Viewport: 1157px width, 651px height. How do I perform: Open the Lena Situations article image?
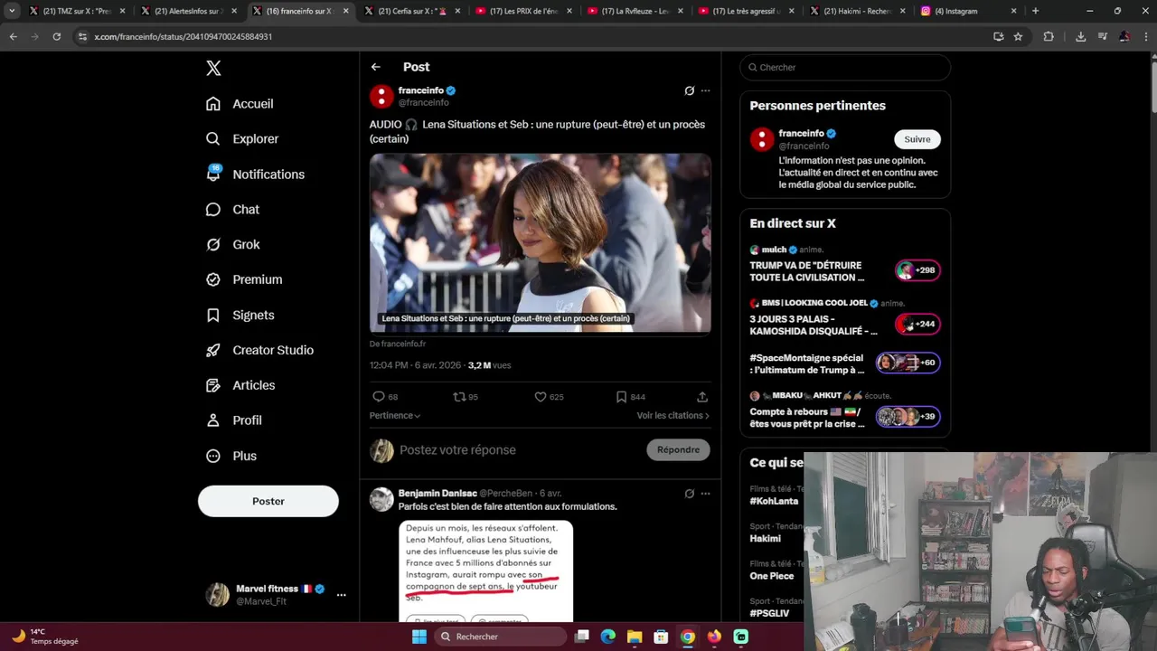[x=541, y=243]
